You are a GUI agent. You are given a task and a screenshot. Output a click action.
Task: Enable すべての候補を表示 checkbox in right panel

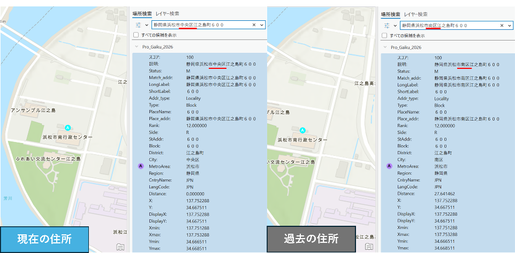coord(384,35)
